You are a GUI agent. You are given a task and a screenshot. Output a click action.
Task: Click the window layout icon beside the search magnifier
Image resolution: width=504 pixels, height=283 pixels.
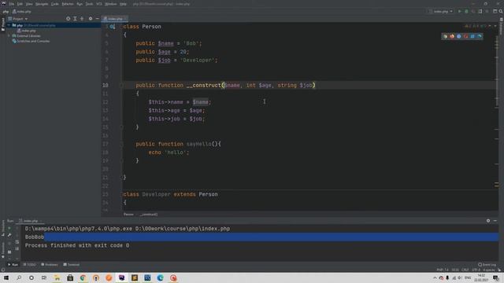(x=495, y=11)
